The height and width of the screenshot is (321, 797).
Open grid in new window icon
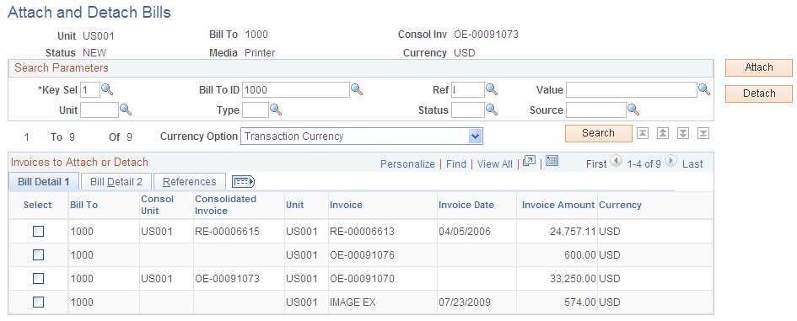coord(529,162)
